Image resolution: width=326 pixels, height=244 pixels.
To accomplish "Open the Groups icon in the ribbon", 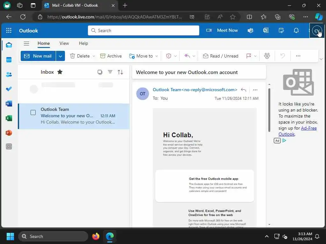I will coord(267,56).
